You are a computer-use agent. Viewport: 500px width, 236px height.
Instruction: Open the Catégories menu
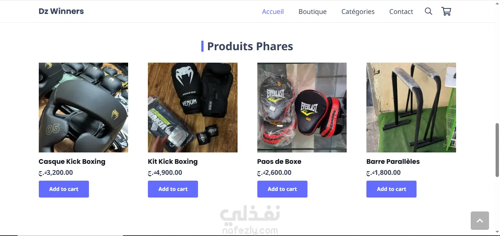coord(358,12)
